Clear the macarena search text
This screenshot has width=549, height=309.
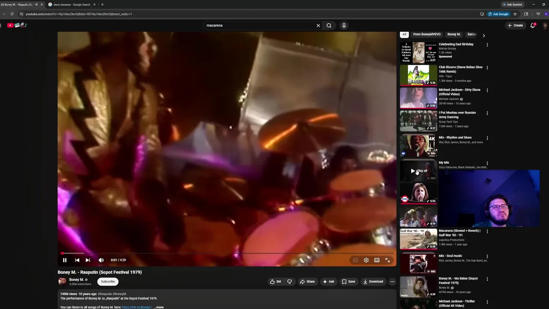pos(318,25)
